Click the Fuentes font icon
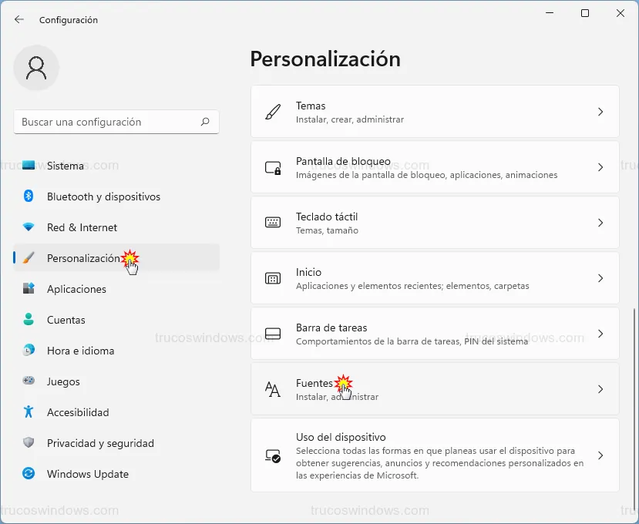Image resolution: width=639 pixels, height=524 pixels. (273, 389)
